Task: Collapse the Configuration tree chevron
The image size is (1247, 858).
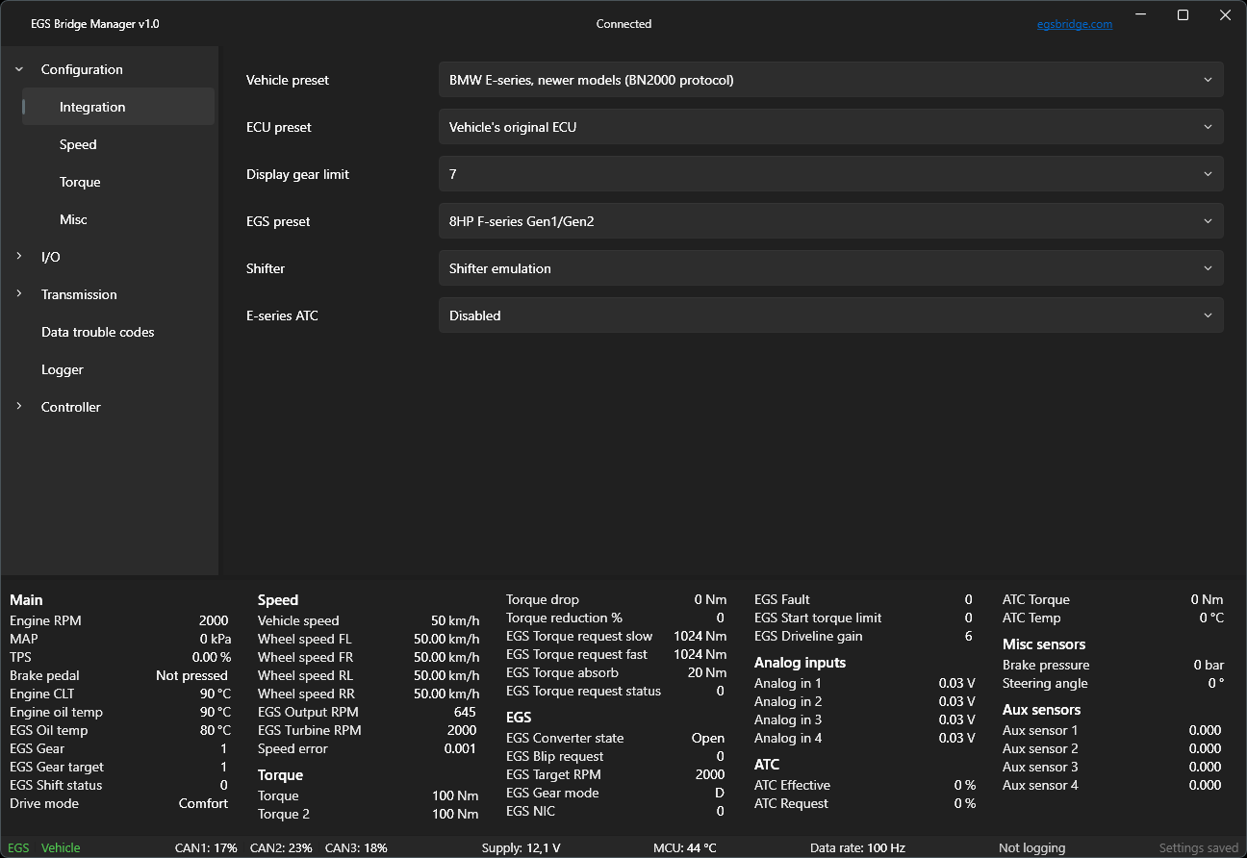Action: click(x=19, y=69)
